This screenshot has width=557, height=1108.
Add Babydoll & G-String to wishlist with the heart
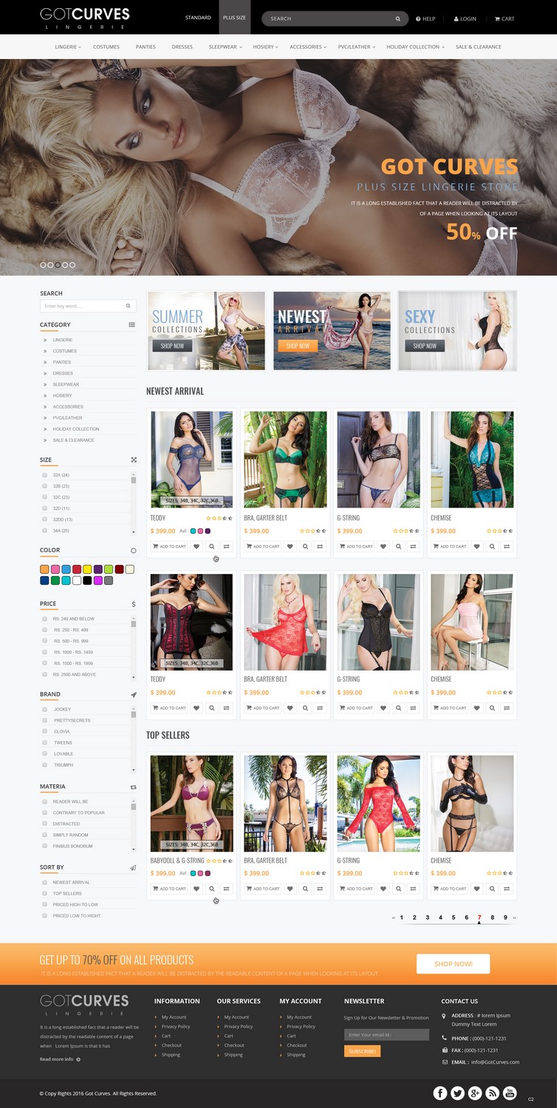pyautogui.click(x=197, y=889)
